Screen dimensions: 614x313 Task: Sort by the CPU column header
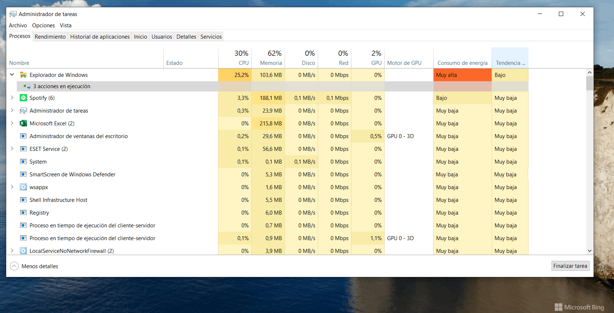[x=235, y=58]
